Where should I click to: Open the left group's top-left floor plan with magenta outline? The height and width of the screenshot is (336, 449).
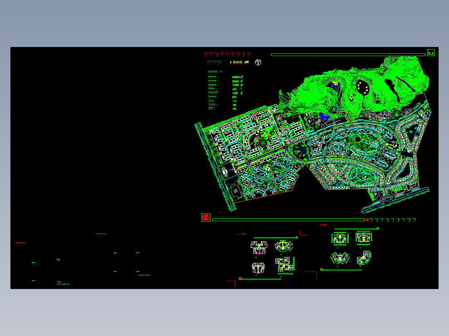point(259,248)
